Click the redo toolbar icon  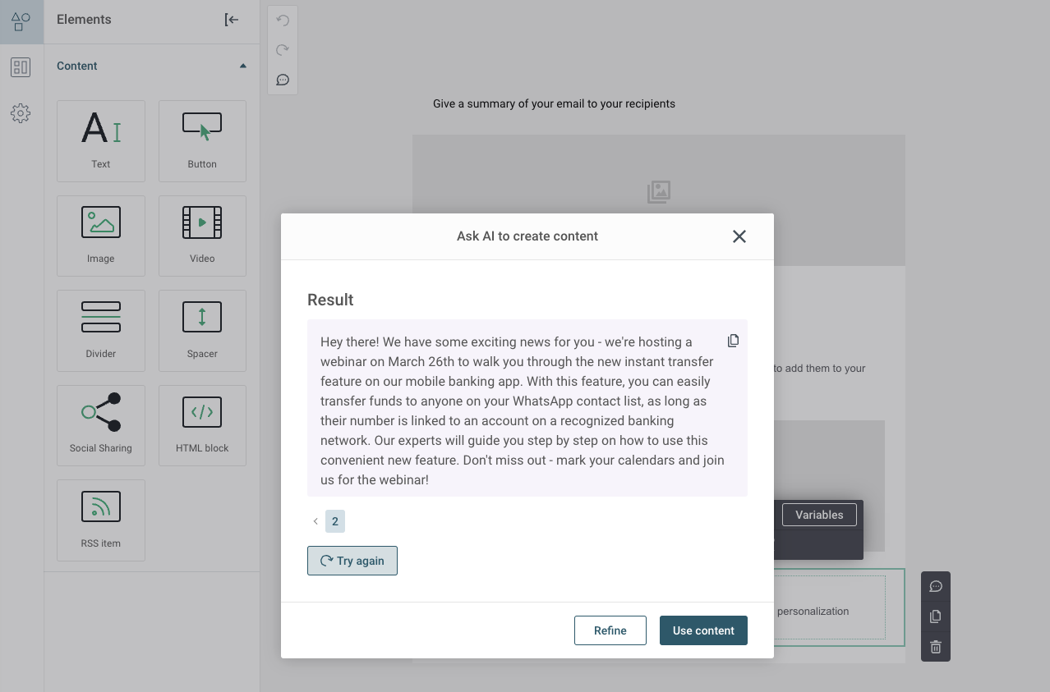click(283, 50)
